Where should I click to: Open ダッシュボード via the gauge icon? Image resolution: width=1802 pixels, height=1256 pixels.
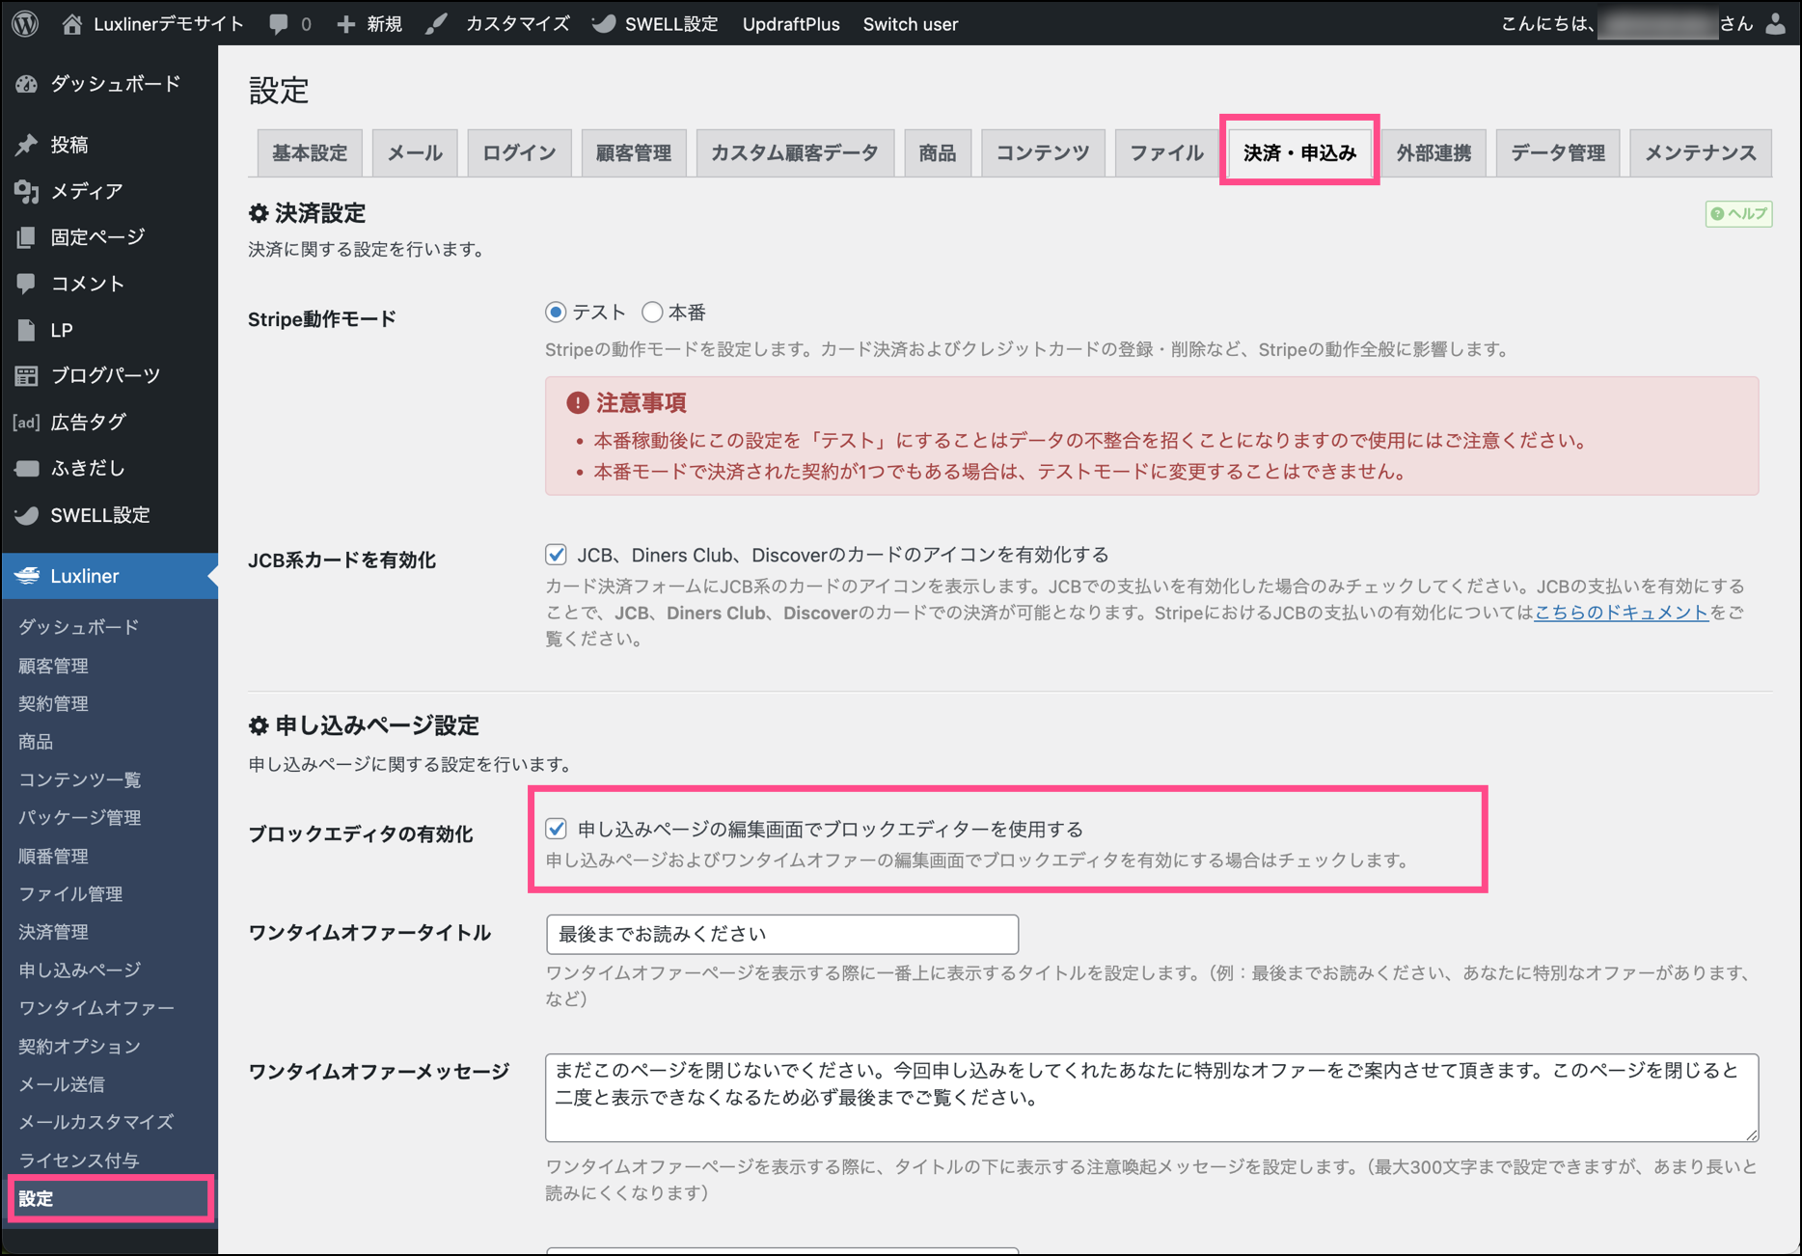(x=26, y=84)
